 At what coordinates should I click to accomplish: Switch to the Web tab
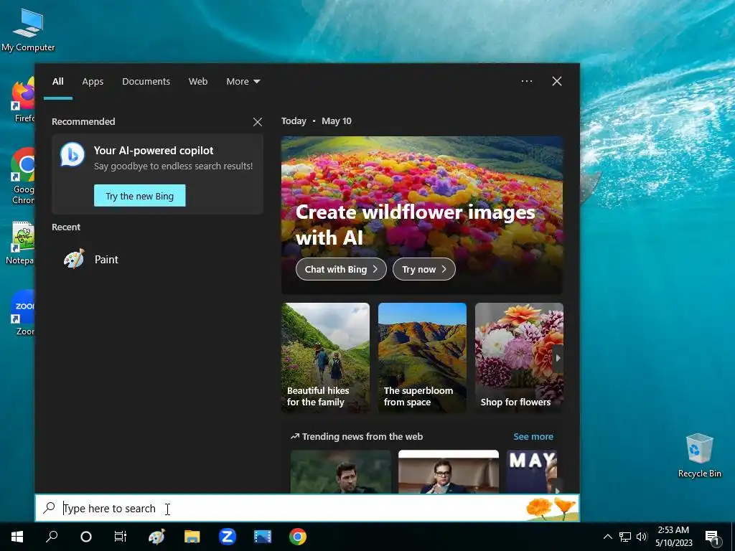tap(198, 82)
